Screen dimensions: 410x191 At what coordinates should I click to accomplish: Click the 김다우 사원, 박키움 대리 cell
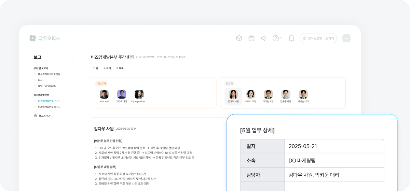coord(334,175)
